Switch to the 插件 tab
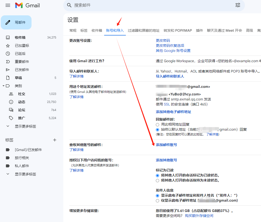 tap(199, 30)
